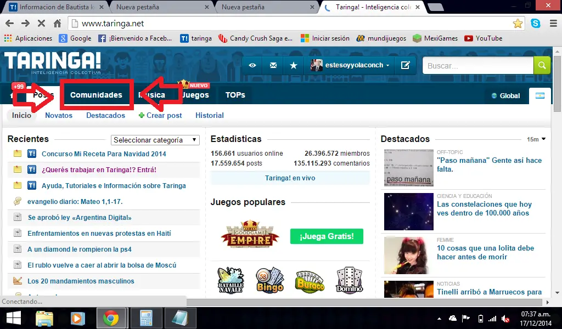Open Comunidades navigation tab
Screen dimensions: 562x329
pyautogui.click(x=96, y=95)
